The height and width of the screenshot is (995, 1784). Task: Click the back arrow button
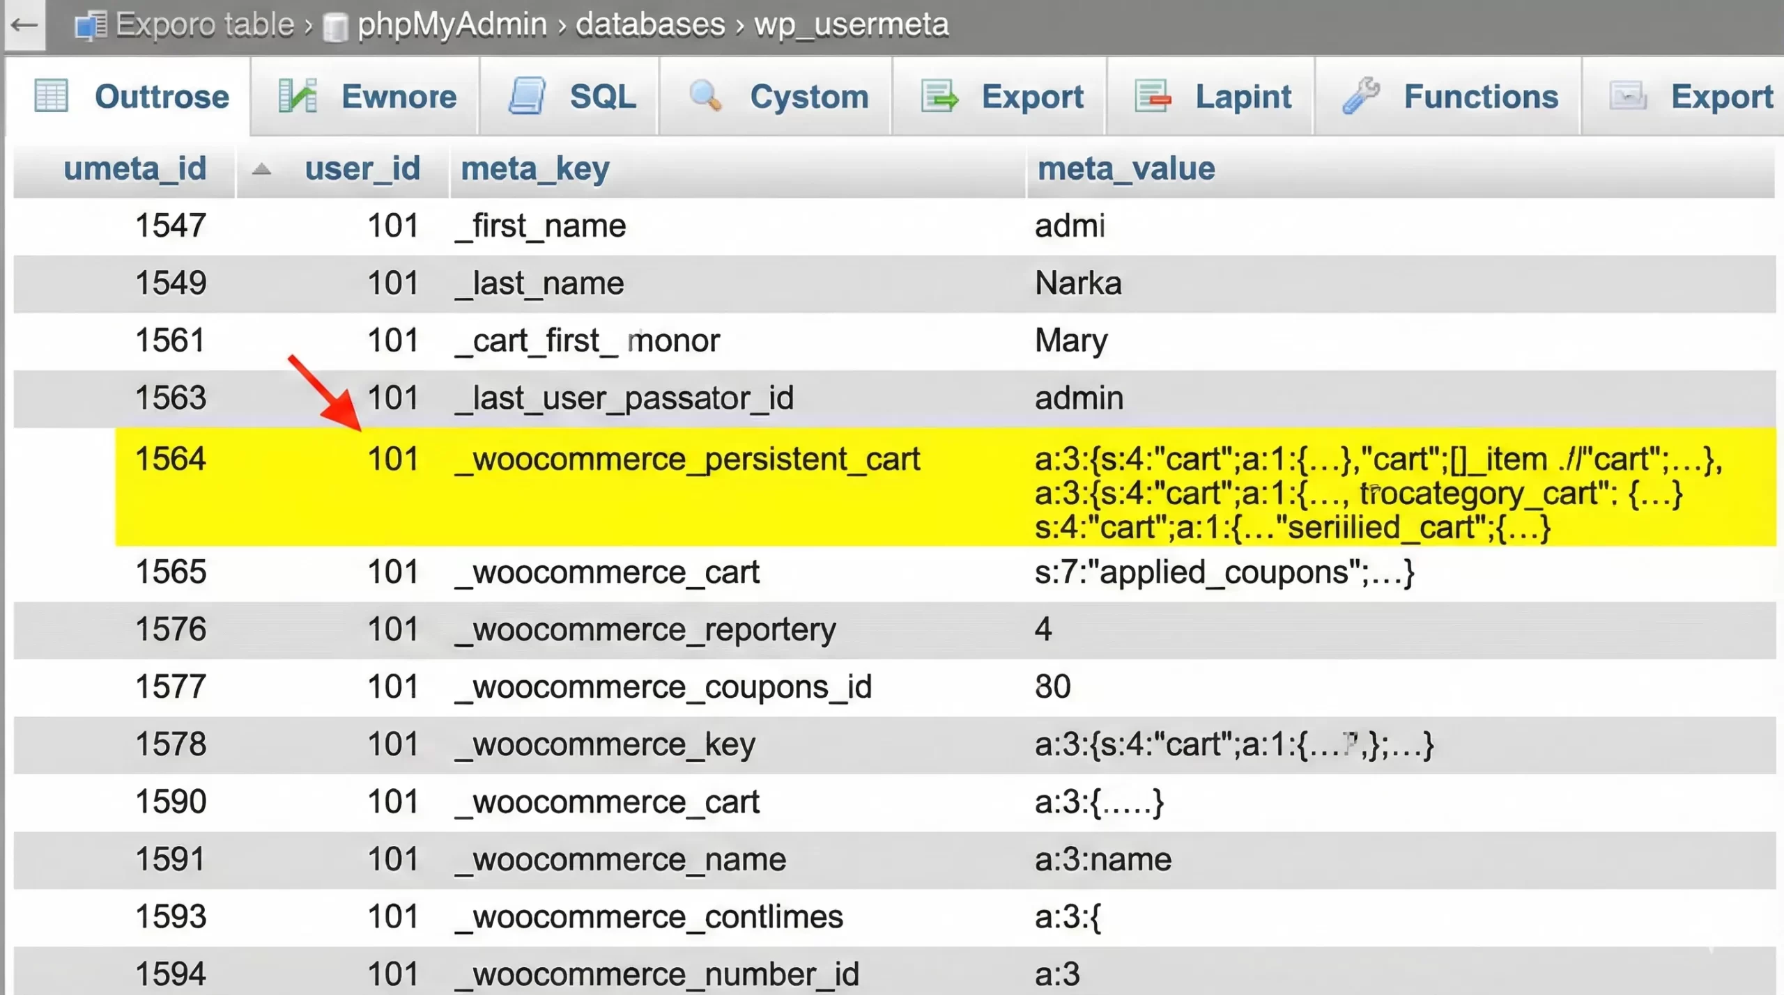click(24, 25)
